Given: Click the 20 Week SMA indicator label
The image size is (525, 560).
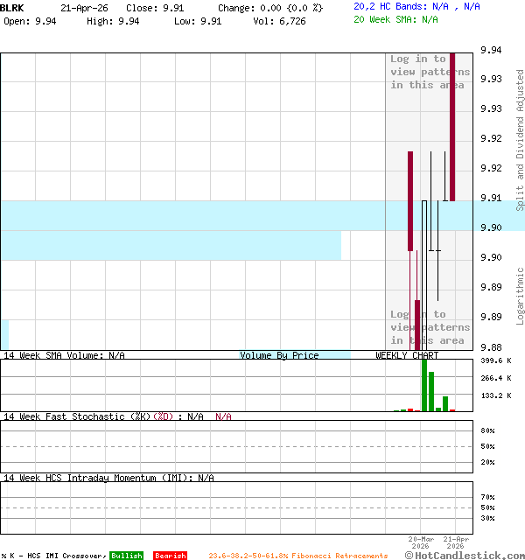Looking at the screenshot, I should (395, 18).
